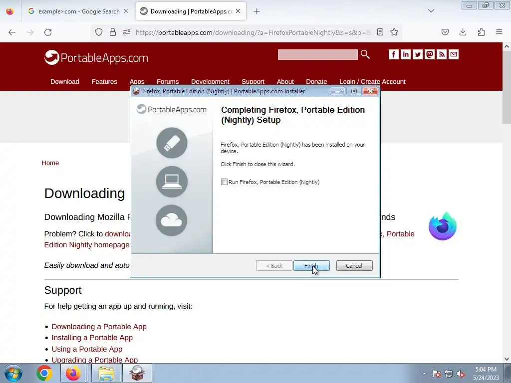Click Cancel in the installer wizard
The image size is (511, 383).
(354, 266)
